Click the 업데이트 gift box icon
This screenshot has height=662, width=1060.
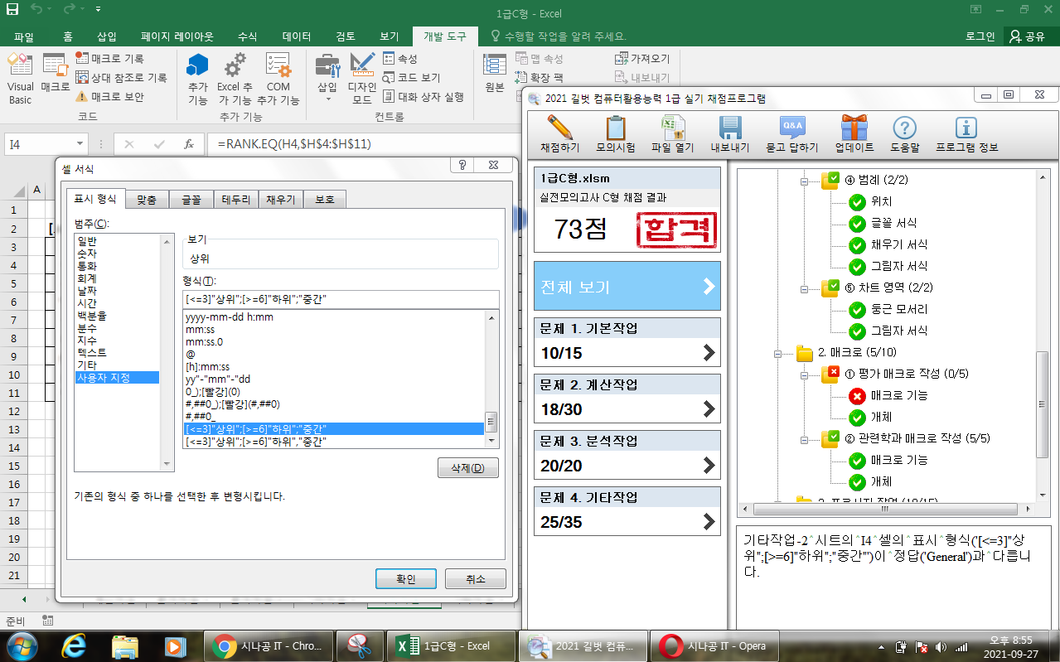coord(854,128)
